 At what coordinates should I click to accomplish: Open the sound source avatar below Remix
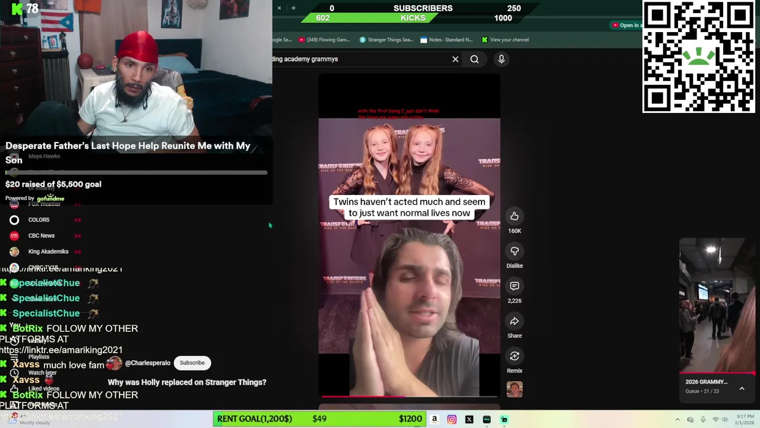pos(514,389)
